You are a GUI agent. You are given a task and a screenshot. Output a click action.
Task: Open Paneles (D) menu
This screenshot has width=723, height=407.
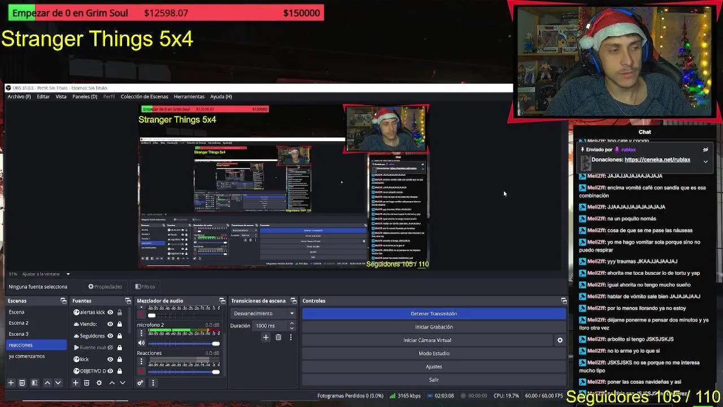[85, 97]
